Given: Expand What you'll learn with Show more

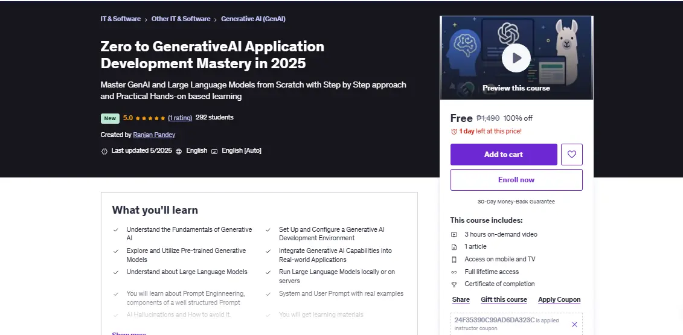Looking at the screenshot, I should click(x=129, y=333).
